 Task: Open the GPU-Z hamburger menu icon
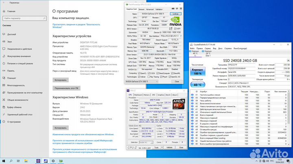click(x=181, y=9)
